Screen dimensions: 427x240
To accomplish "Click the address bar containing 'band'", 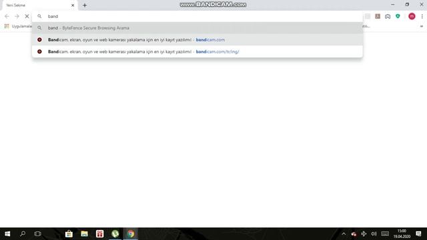I will [x=197, y=16].
